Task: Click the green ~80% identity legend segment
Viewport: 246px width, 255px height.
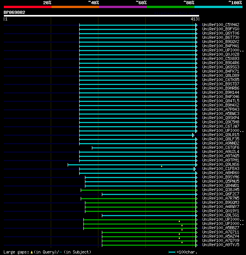Action: [x=171, y=7]
